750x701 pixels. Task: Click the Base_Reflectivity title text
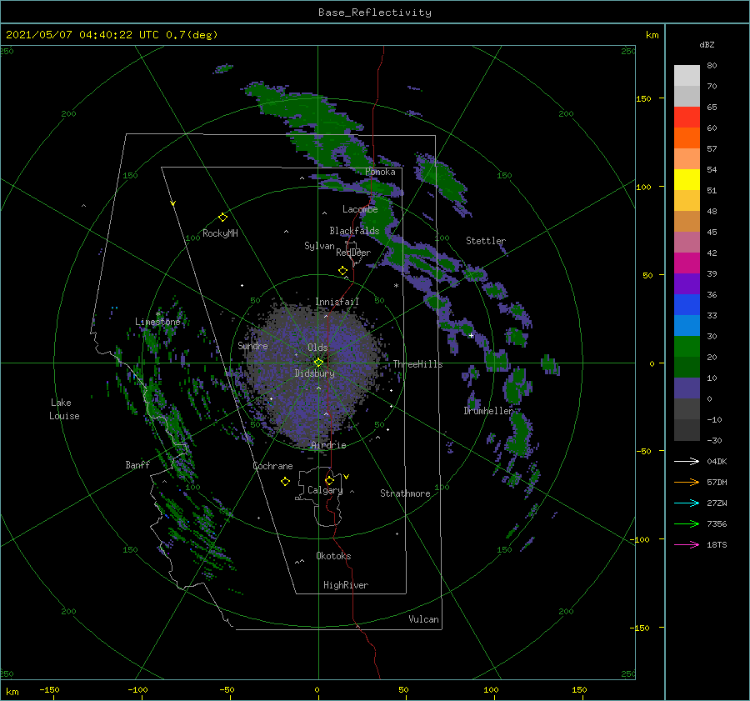[375, 13]
